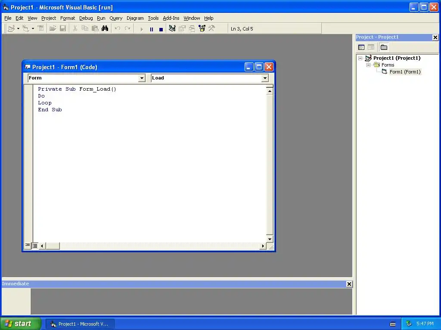Switch to Procedure View in code window

coord(28,246)
